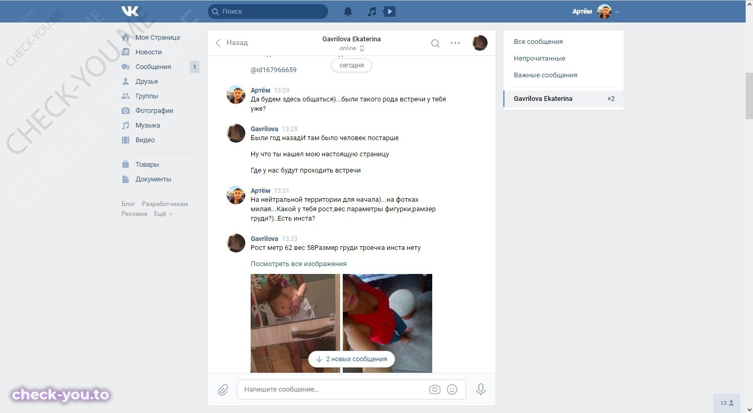Select Важные сообщения filter

point(564,75)
